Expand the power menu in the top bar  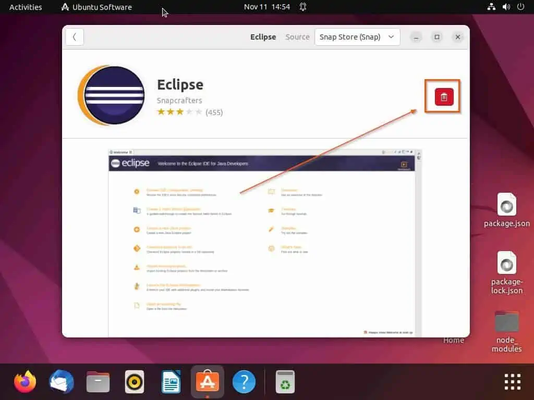(x=520, y=7)
